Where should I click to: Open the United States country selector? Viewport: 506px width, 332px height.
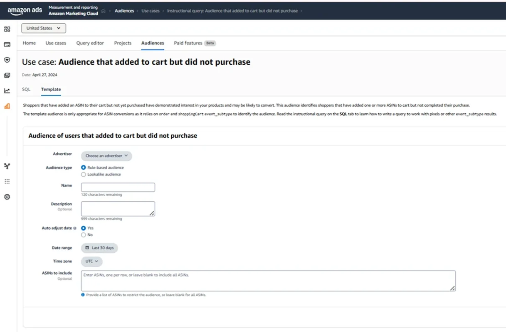tap(43, 28)
